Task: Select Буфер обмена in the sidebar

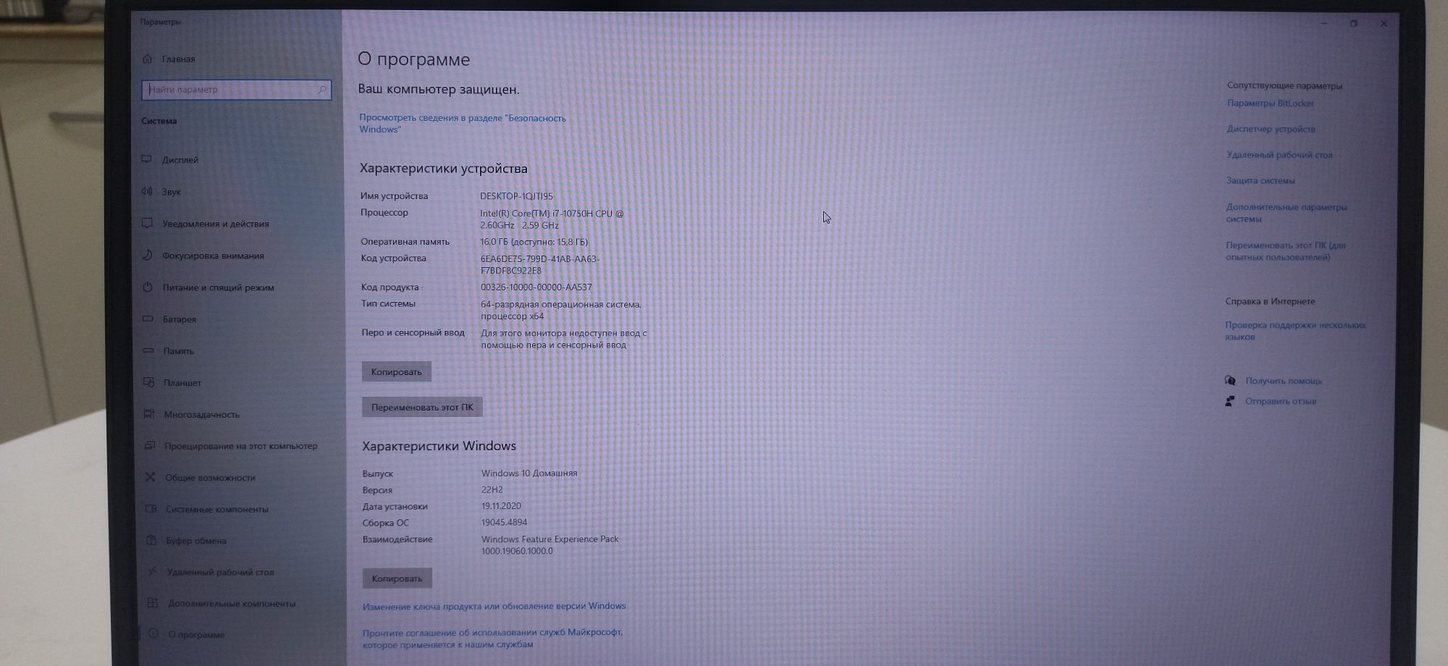Action: [x=196, y=541]
